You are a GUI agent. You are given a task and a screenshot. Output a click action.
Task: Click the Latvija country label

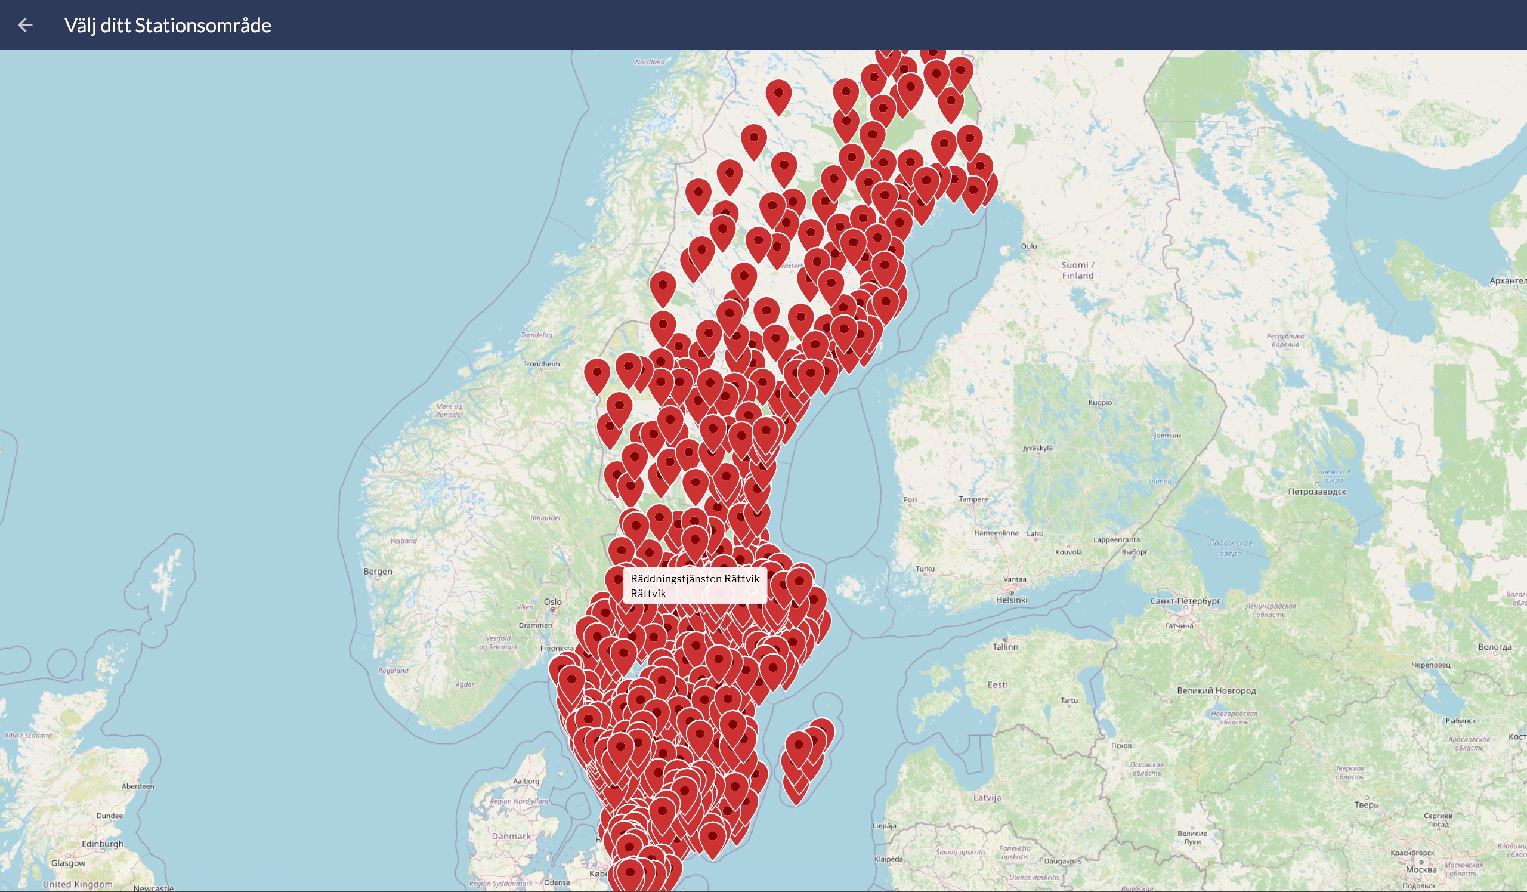[x=987, y=798]
